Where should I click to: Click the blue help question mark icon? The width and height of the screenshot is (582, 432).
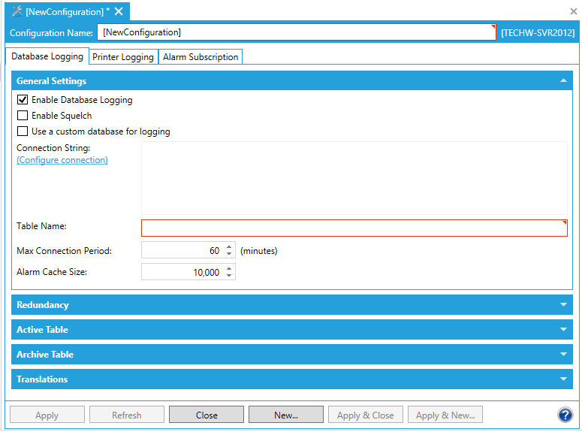tap(565, 415)
